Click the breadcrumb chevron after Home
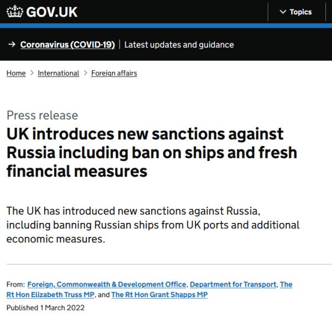The height and width of the screenshot is (327, 332). (x=32, y=73)
